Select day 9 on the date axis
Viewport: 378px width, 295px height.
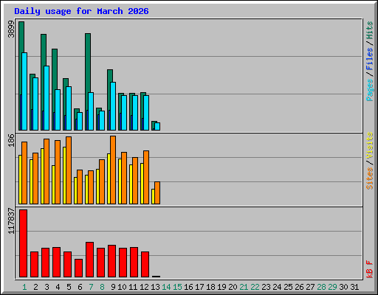pyautogui.click(x=113, y=287)
